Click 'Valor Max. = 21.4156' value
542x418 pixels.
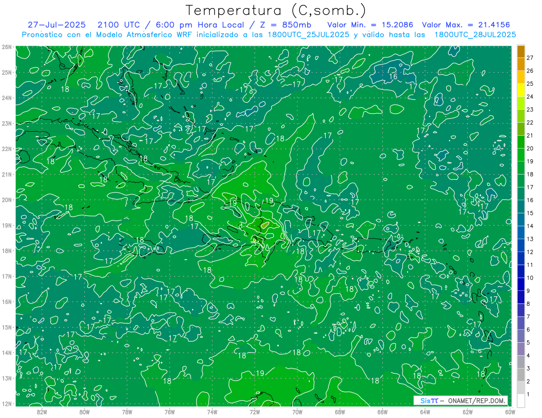466,25
